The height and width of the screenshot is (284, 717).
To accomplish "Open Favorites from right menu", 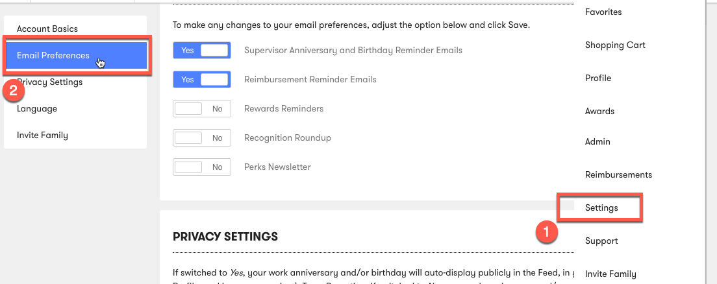I will (603, 12).
